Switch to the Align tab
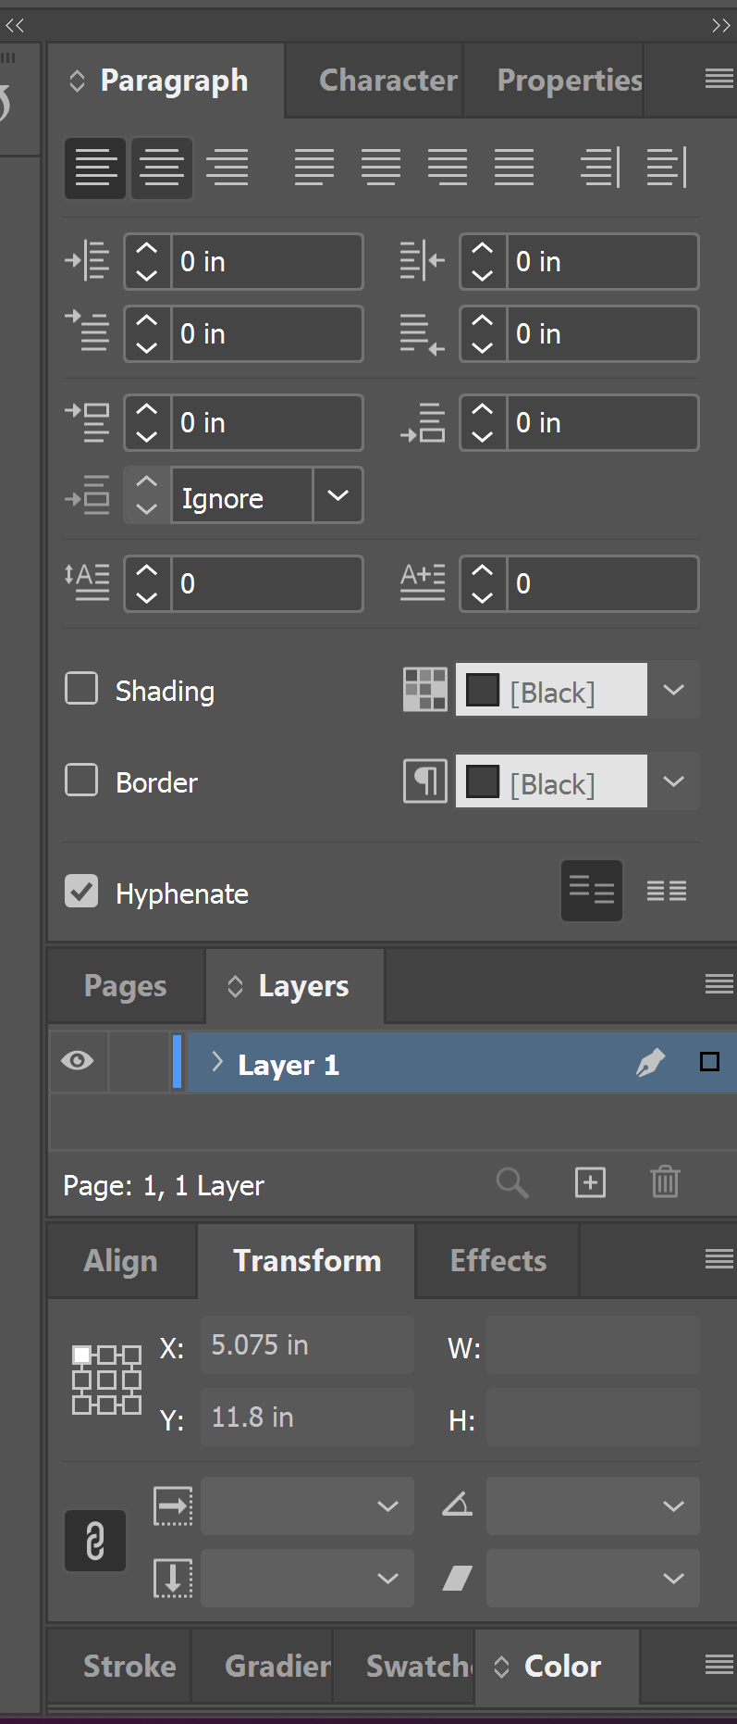Screen dimensions: 737x1724 [x=121, y=1261]
